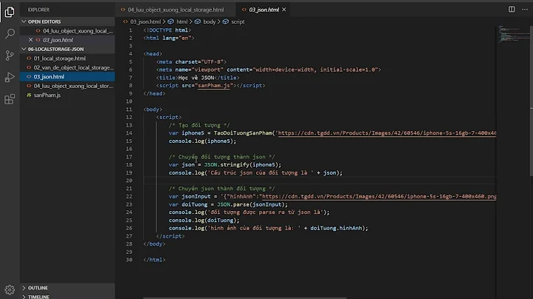Open the Explorer view in activity bar
Image resolution: width=533 pixels, height=299 pixels.
[10, 12]
